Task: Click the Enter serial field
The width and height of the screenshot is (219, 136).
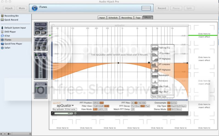Action: pyautogui.click(x=71, y=109)
